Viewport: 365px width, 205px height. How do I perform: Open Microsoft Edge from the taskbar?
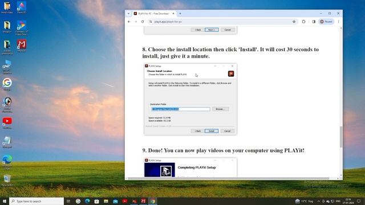[87, 201]
